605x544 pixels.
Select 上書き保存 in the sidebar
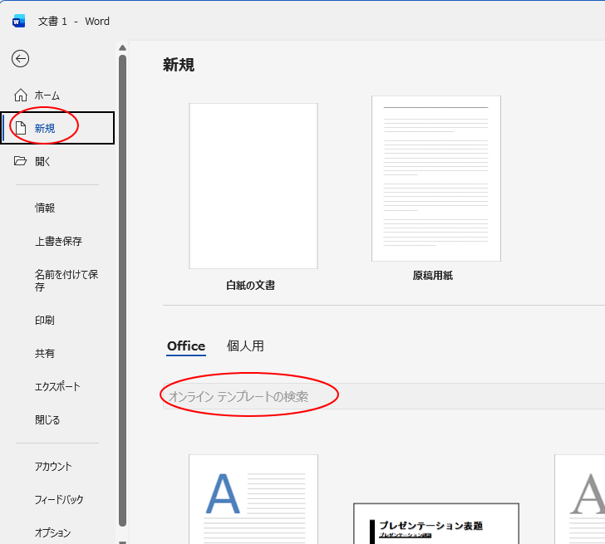coord(58,241)
